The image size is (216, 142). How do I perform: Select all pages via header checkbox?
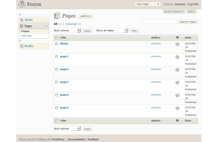(x=56, y=38)
